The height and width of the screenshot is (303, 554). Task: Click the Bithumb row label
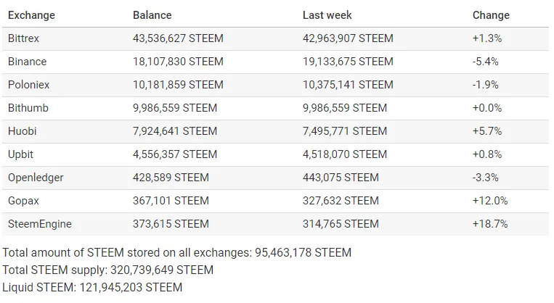28,108
